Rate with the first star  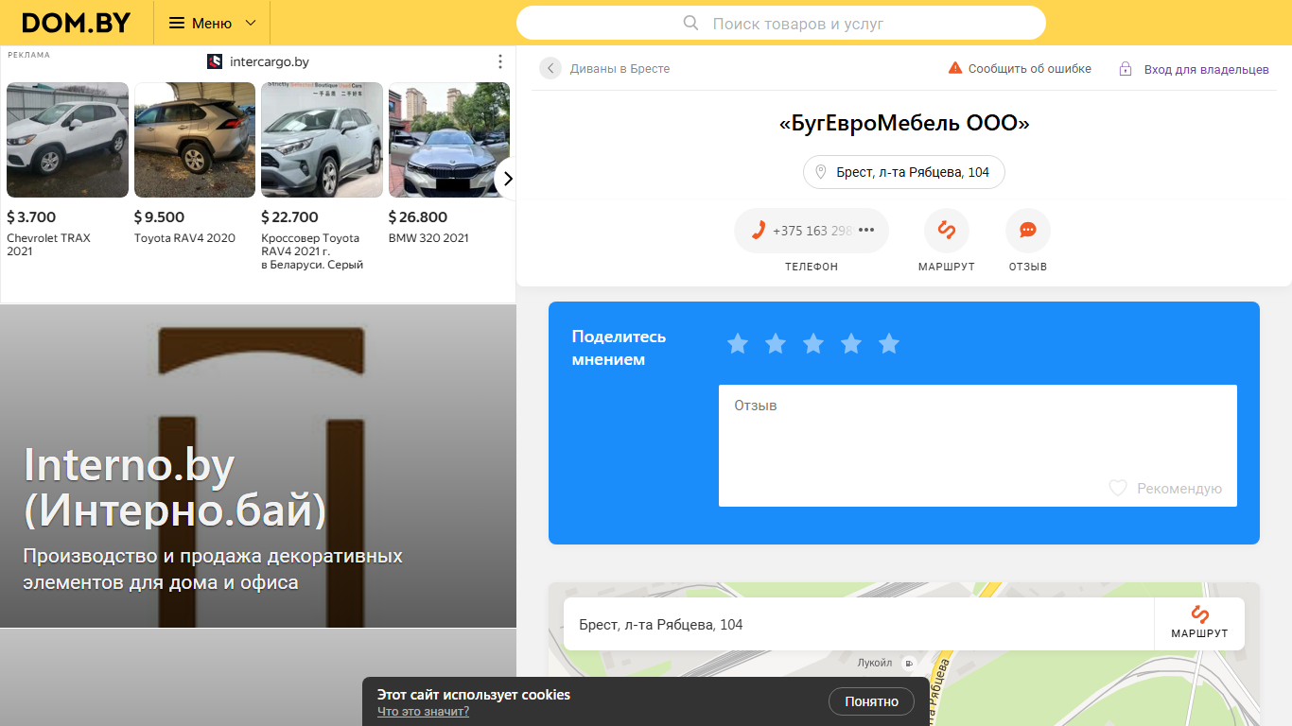pyautogui.click(x=738, y=343)
